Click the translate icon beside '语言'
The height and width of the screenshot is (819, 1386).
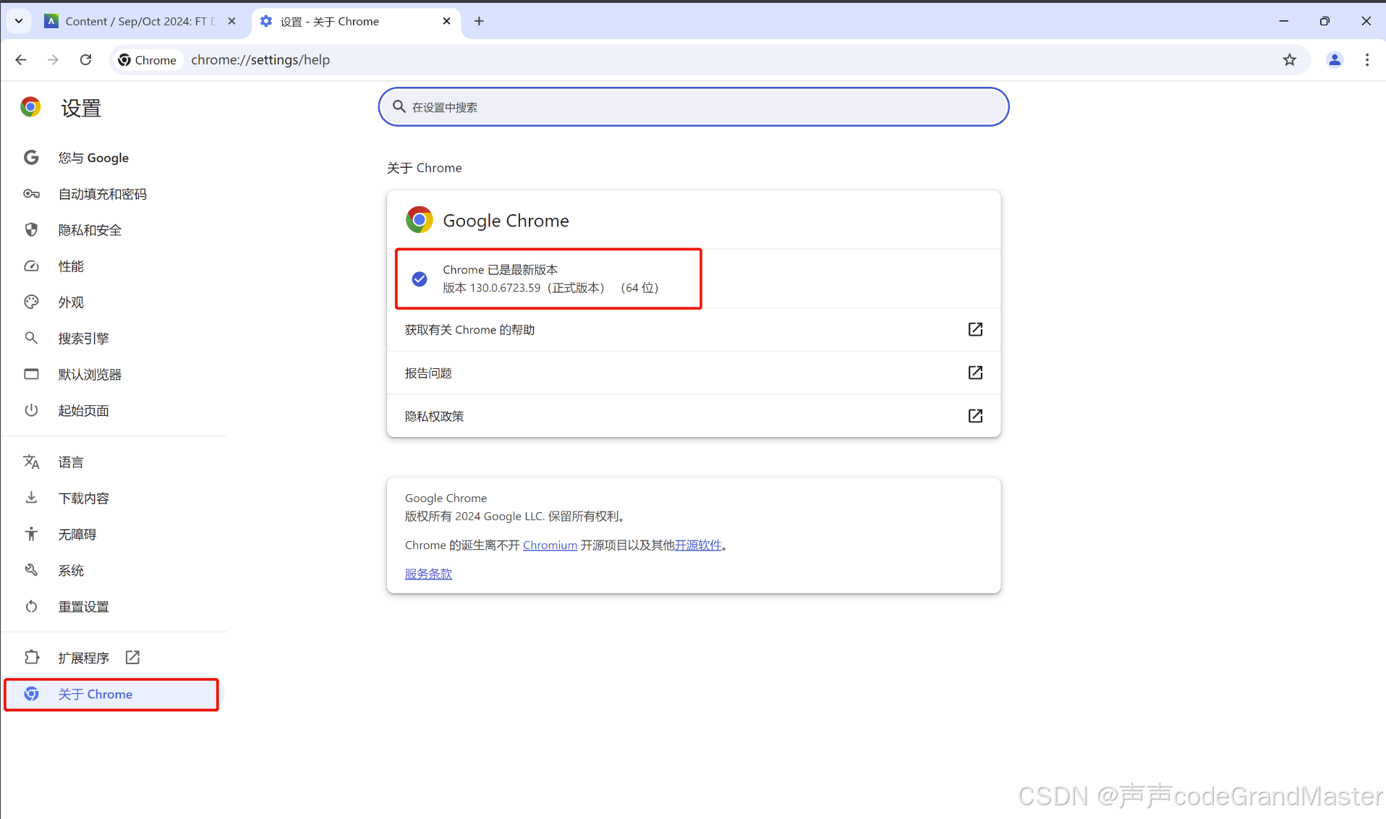[x=31, y=462]
